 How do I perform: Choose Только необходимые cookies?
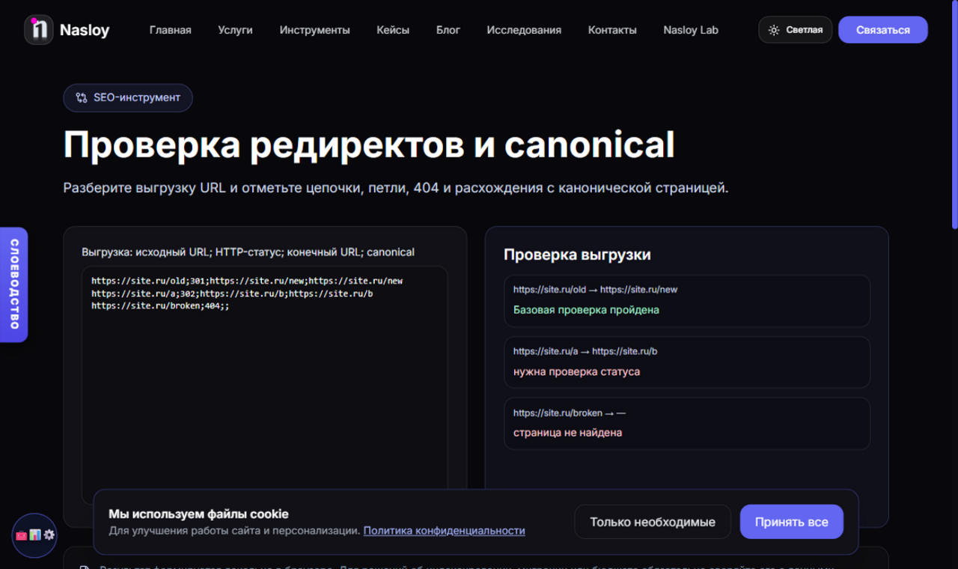tap(653, 522)
